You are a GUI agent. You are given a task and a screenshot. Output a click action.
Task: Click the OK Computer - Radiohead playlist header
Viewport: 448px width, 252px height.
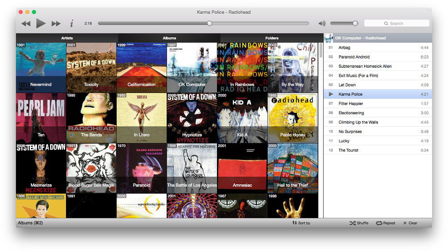coord(378,38)
